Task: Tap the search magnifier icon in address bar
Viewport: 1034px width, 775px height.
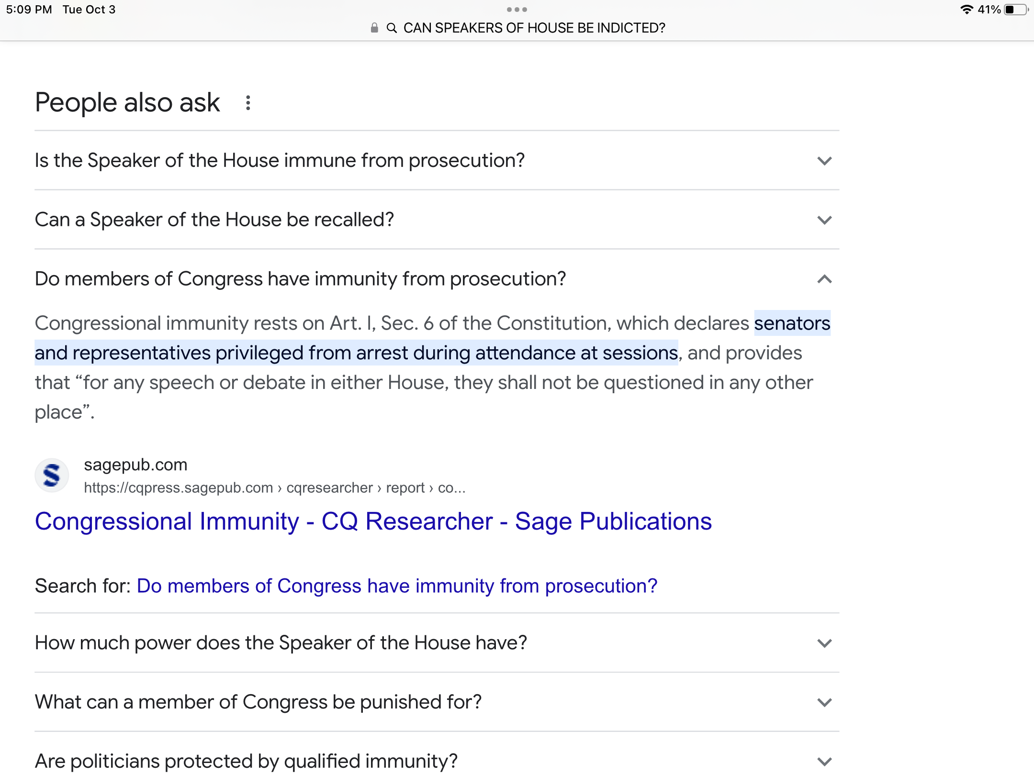Action: pyautogui.click(x=392, y=28)
